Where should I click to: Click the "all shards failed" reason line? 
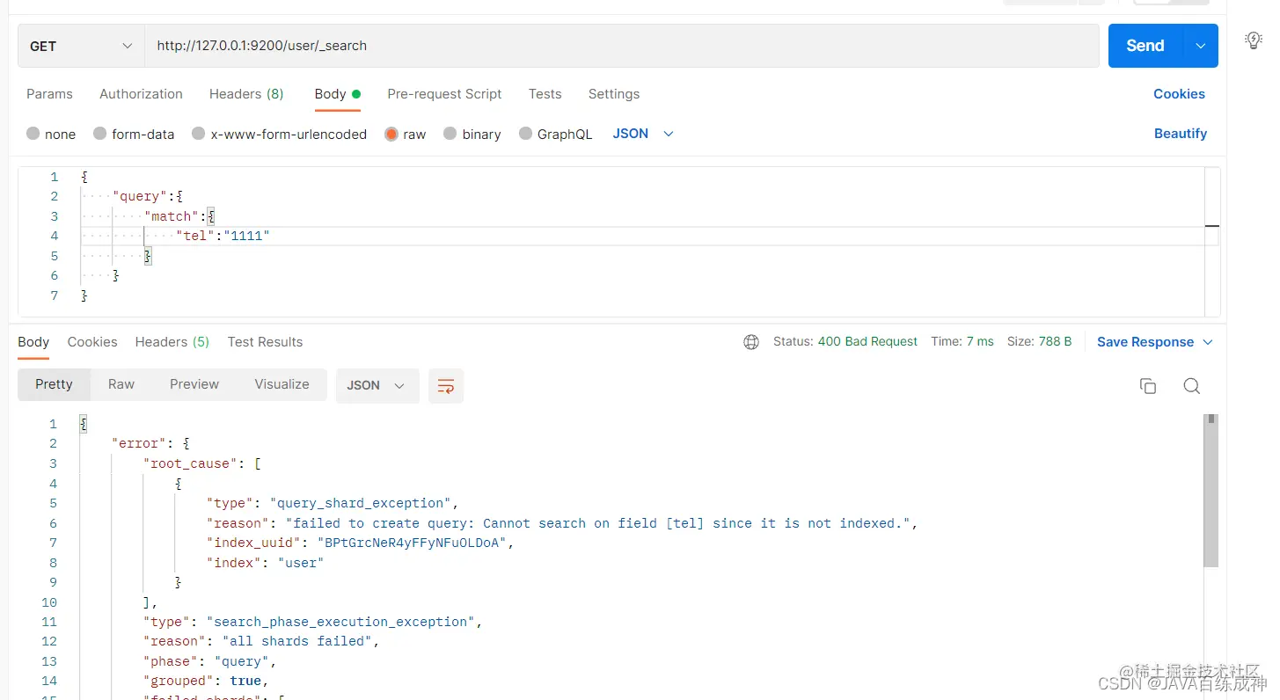point(261,642)
